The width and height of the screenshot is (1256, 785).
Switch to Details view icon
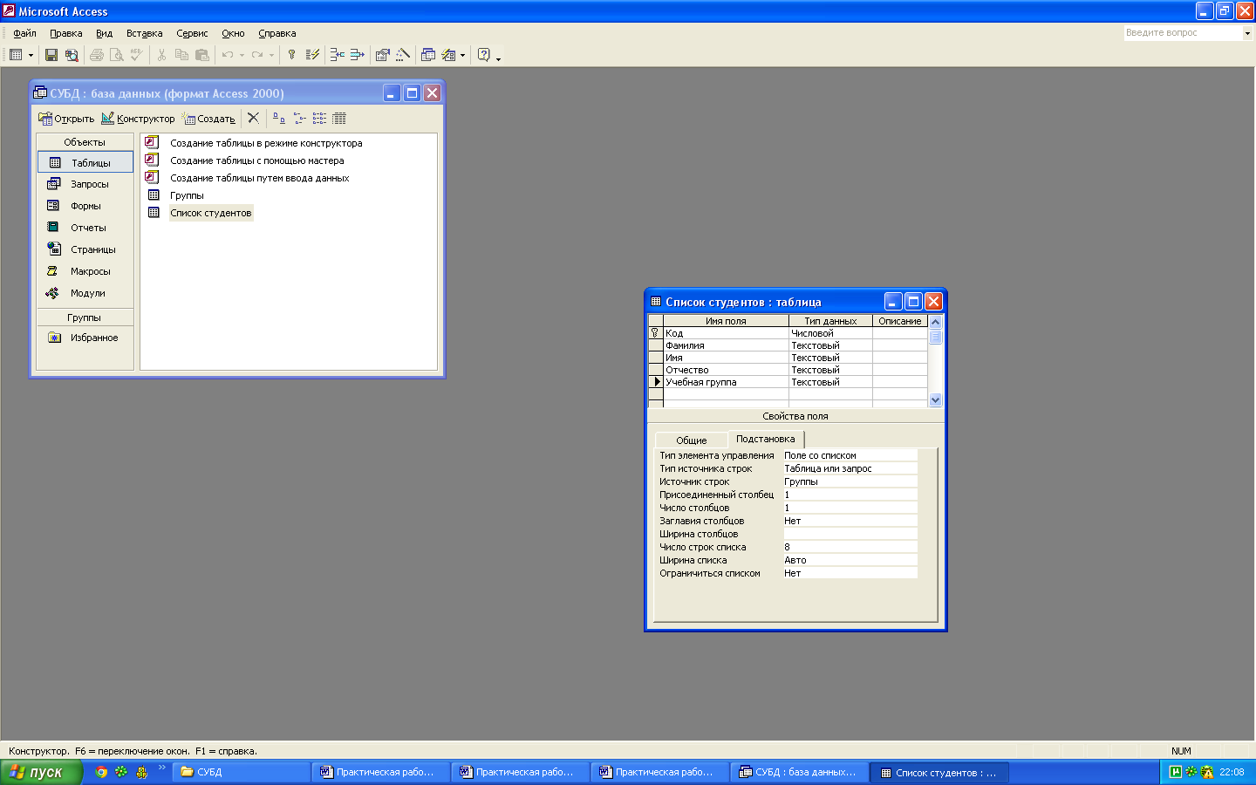339,118
